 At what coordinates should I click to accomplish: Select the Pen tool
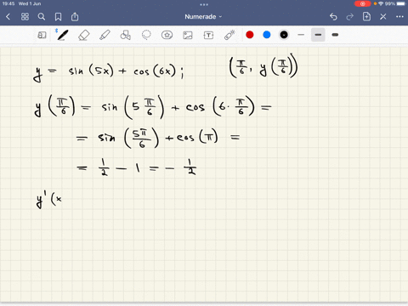62,35
